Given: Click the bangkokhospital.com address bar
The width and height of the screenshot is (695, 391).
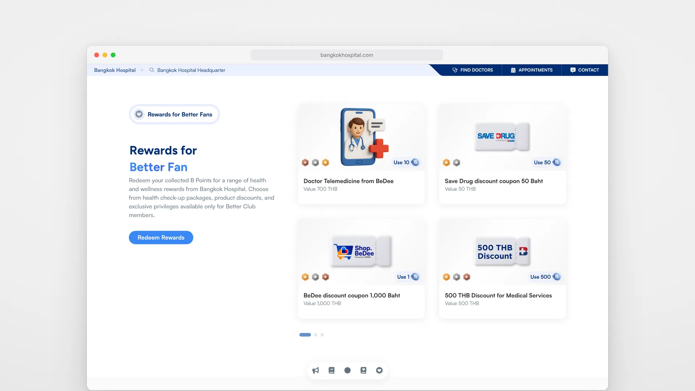Looking at the screenshot, I should point(347,55).
